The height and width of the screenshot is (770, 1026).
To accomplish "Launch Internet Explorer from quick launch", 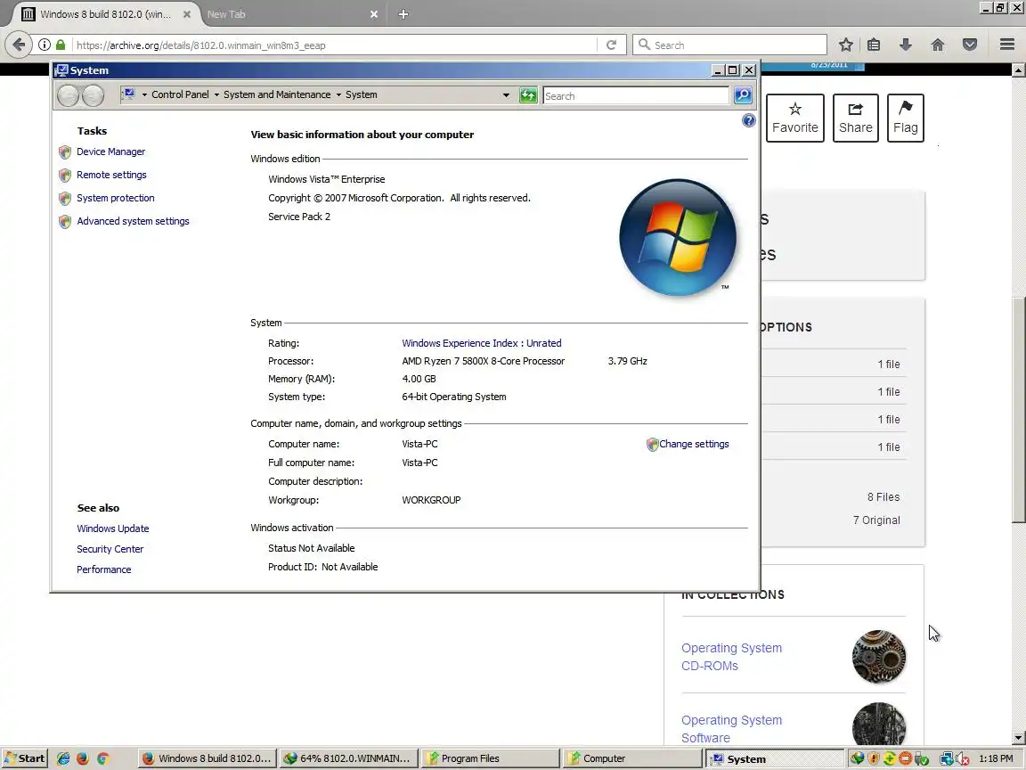I will pos(63,758).
